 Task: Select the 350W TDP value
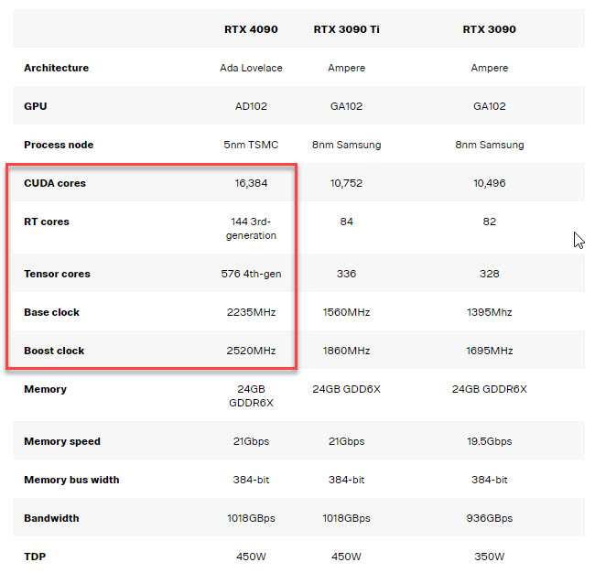tap(489, 557)
